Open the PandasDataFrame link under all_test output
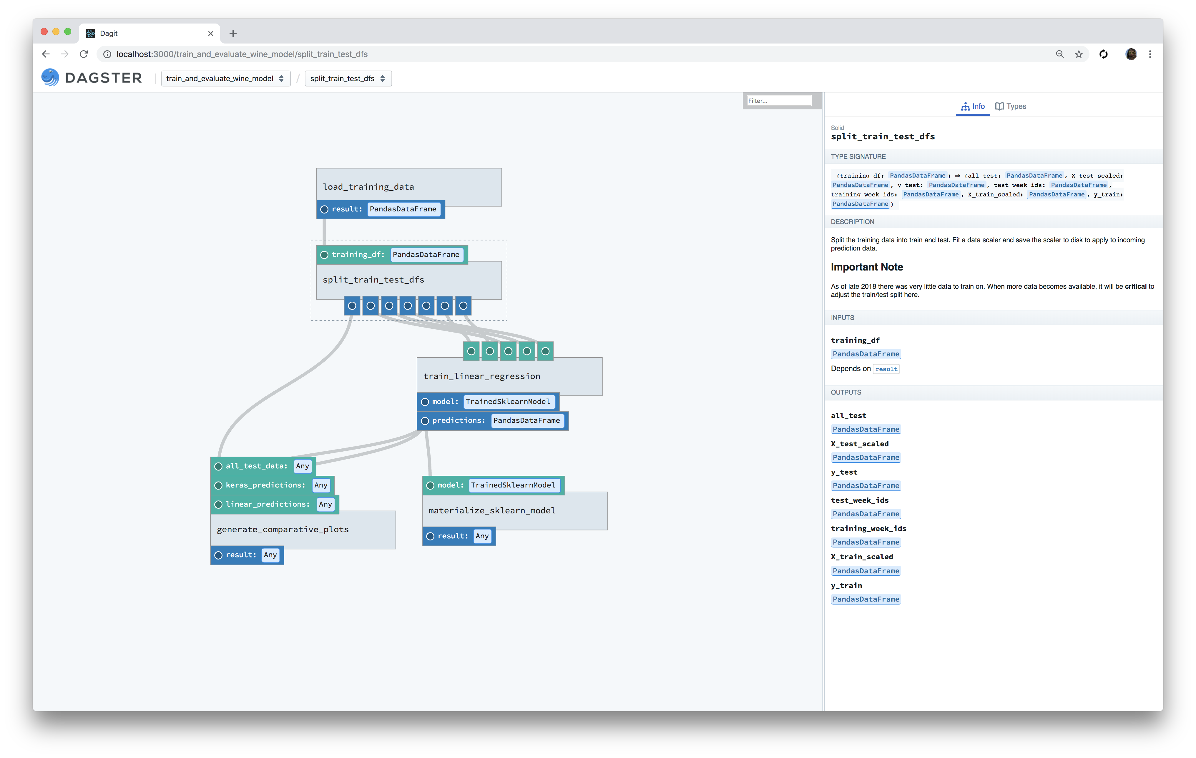This screenshot has width=1196, height=758. point(866,429)
